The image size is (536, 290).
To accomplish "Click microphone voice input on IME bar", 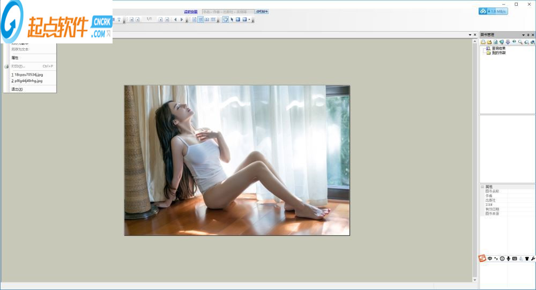I will click(x=508, y=258).
